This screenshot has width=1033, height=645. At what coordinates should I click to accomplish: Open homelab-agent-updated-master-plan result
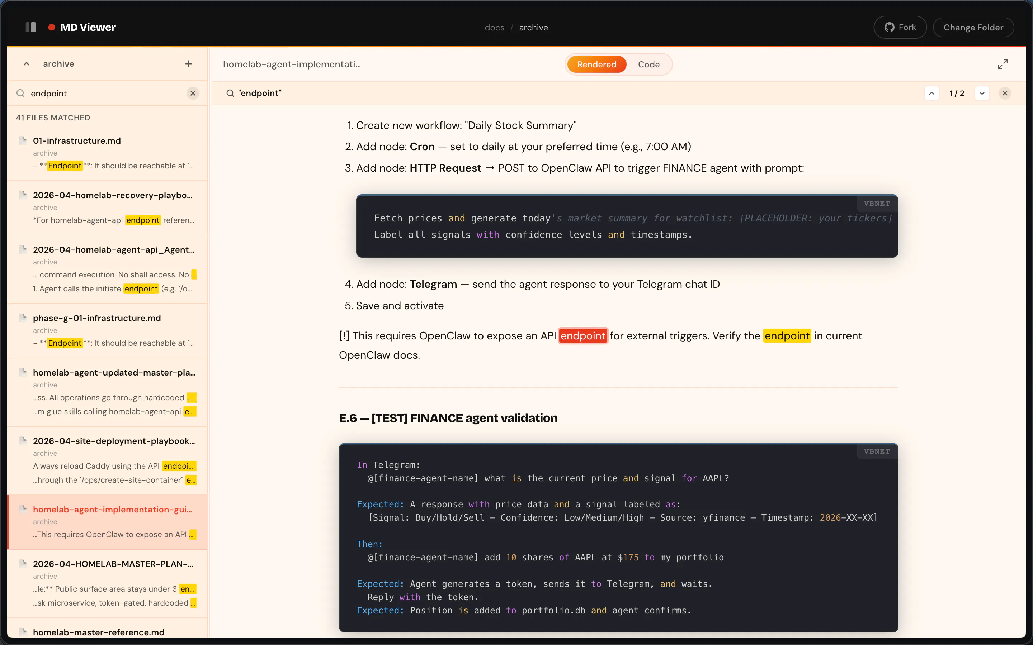(108, 392)
